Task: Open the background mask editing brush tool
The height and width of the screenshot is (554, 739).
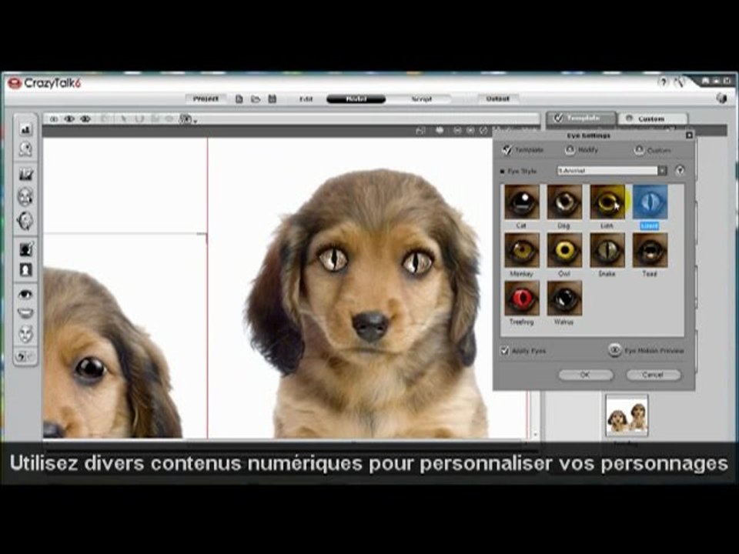Action: click(x=25, y=249)
